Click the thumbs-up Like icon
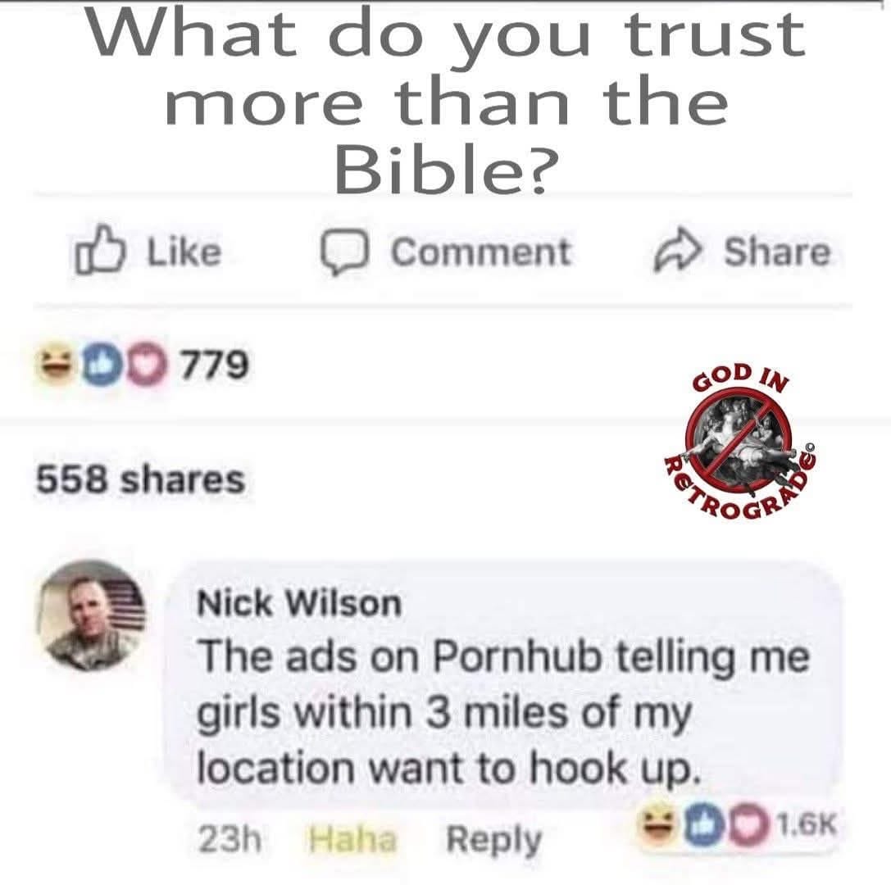This screenshot has width=891, height=885. (100, 251)
